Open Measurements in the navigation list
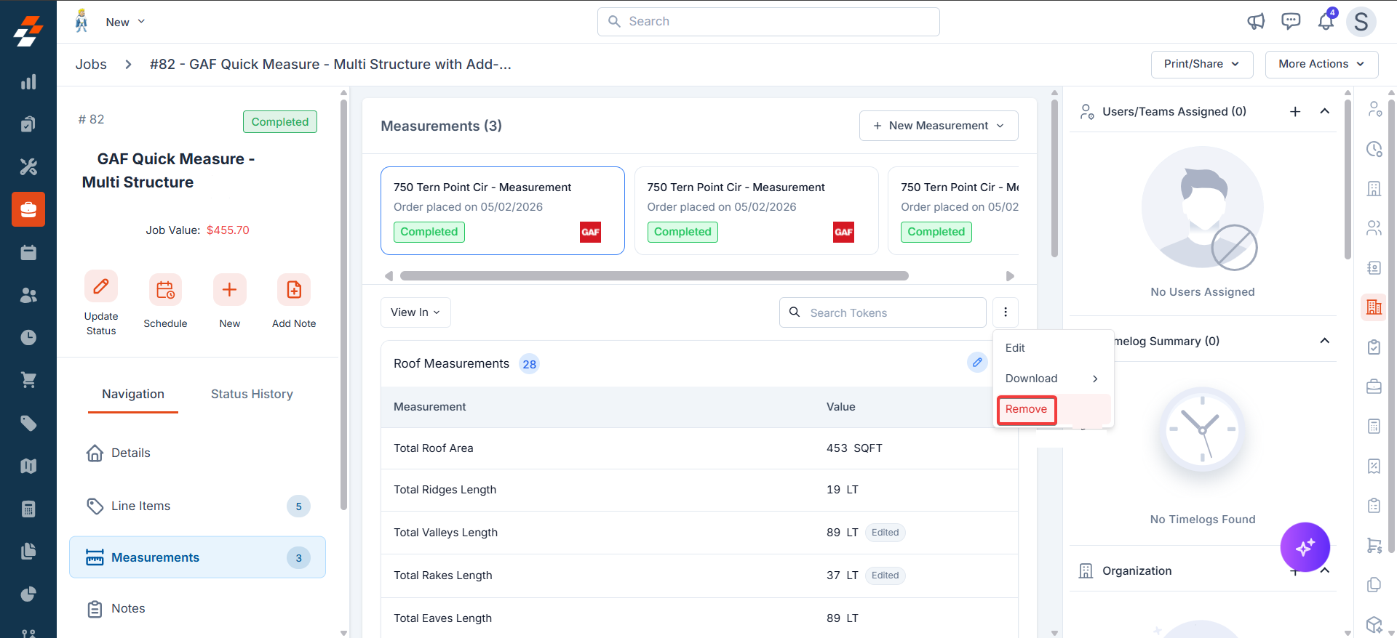Viewport: 1397px width, 638px height. point(197,557)
